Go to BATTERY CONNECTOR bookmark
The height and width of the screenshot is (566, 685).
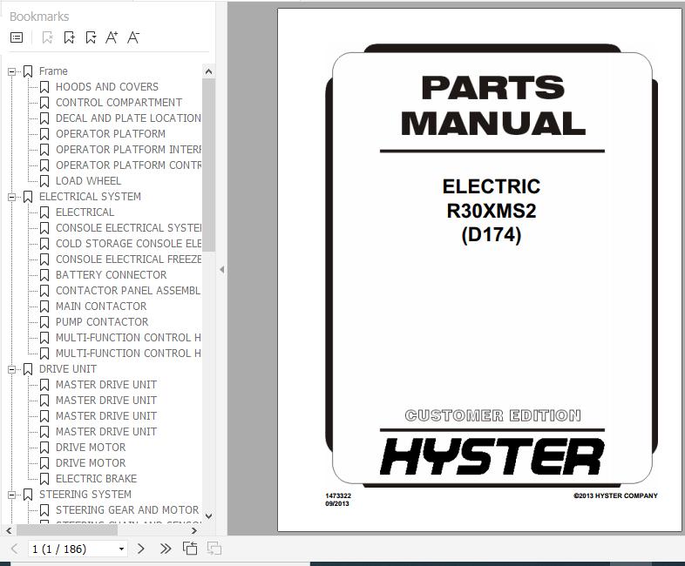pos(111,275)
